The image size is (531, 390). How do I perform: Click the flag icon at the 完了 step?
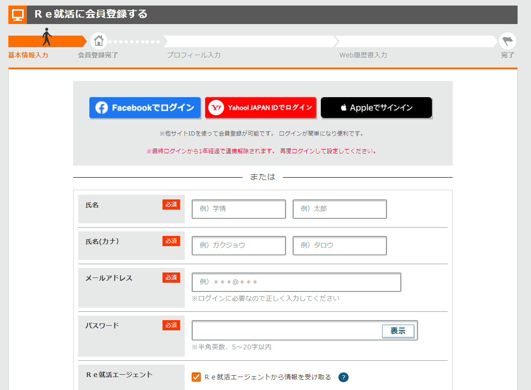tap(508, 41)
